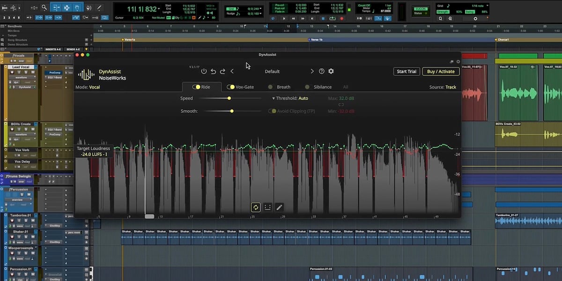This screenshot has width=562, height=281.
Task: Click the loop refresh icon below waveform
Action: click(x=256, y=207)
